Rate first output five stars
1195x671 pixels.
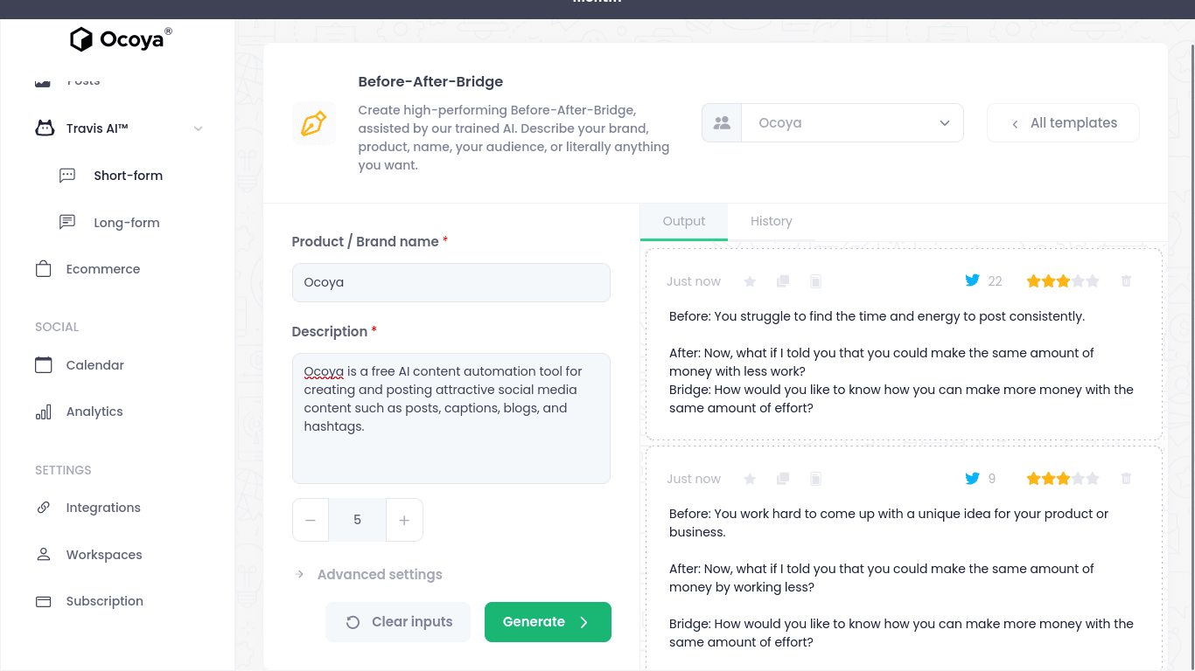click(x=1093, y=281)
